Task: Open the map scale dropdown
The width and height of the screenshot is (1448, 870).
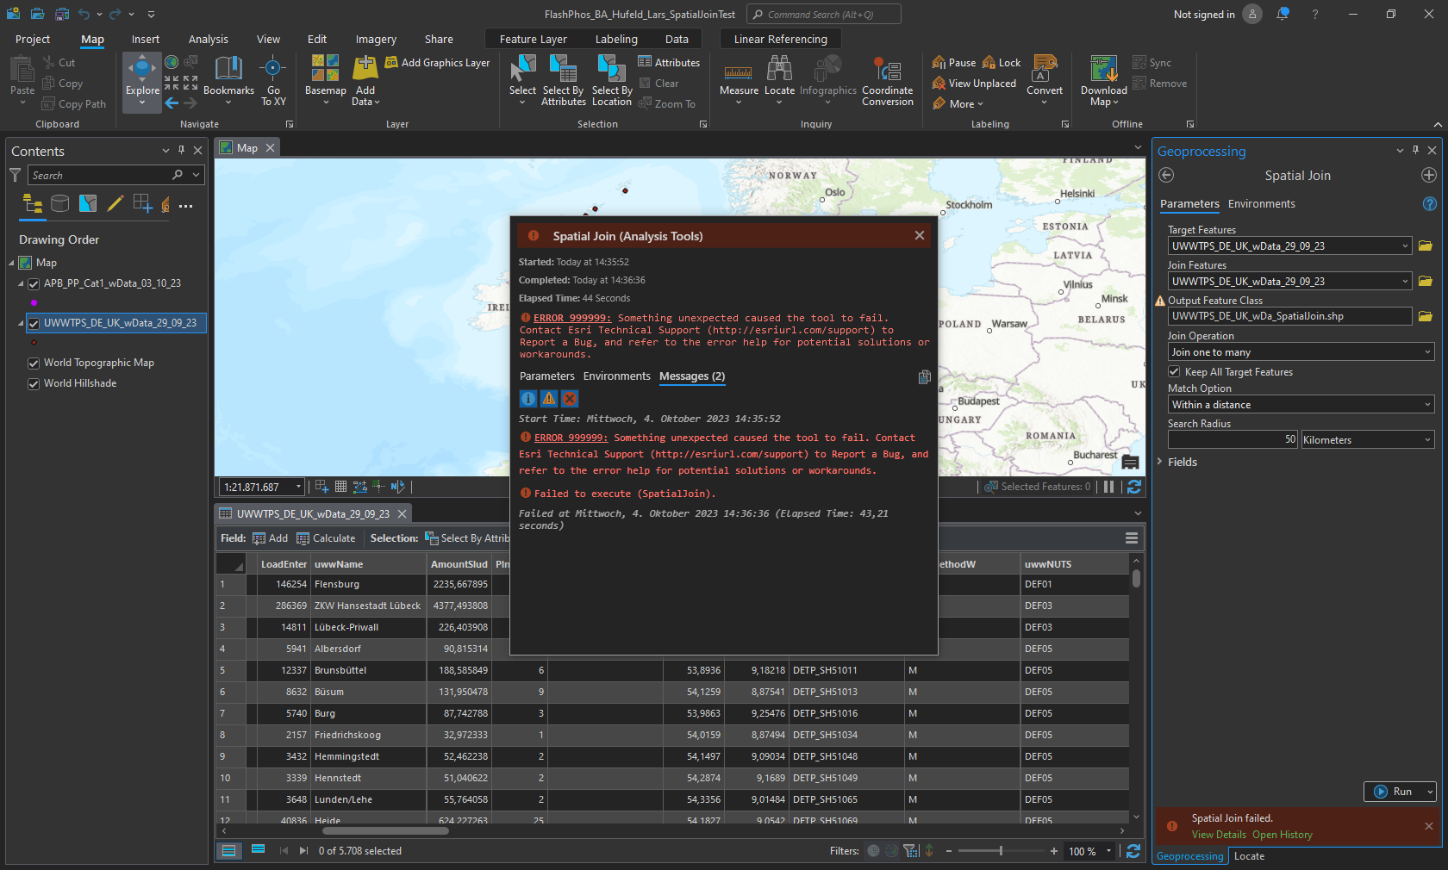Action: tap(298, 488)
